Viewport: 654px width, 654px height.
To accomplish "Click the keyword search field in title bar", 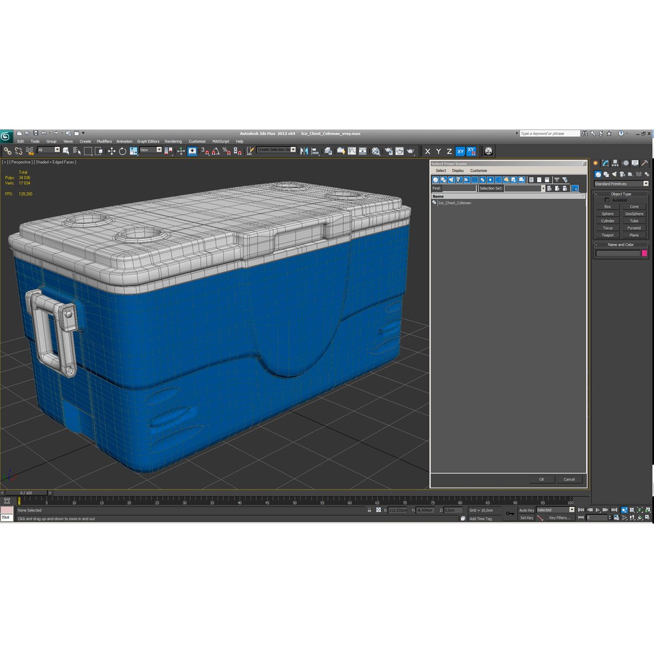I will tap(550, 133).
